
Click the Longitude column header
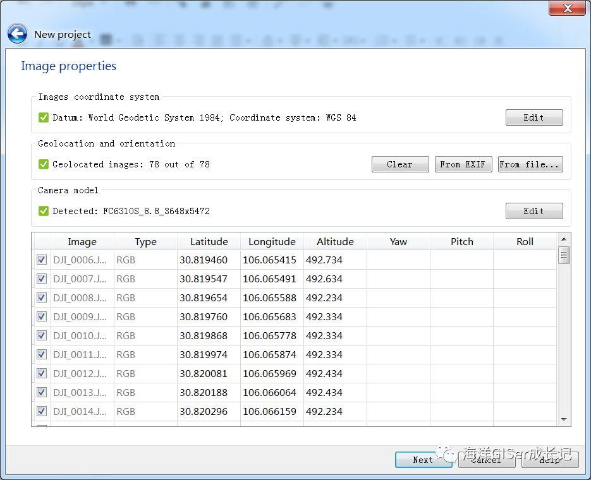click(x=272, y=242)
